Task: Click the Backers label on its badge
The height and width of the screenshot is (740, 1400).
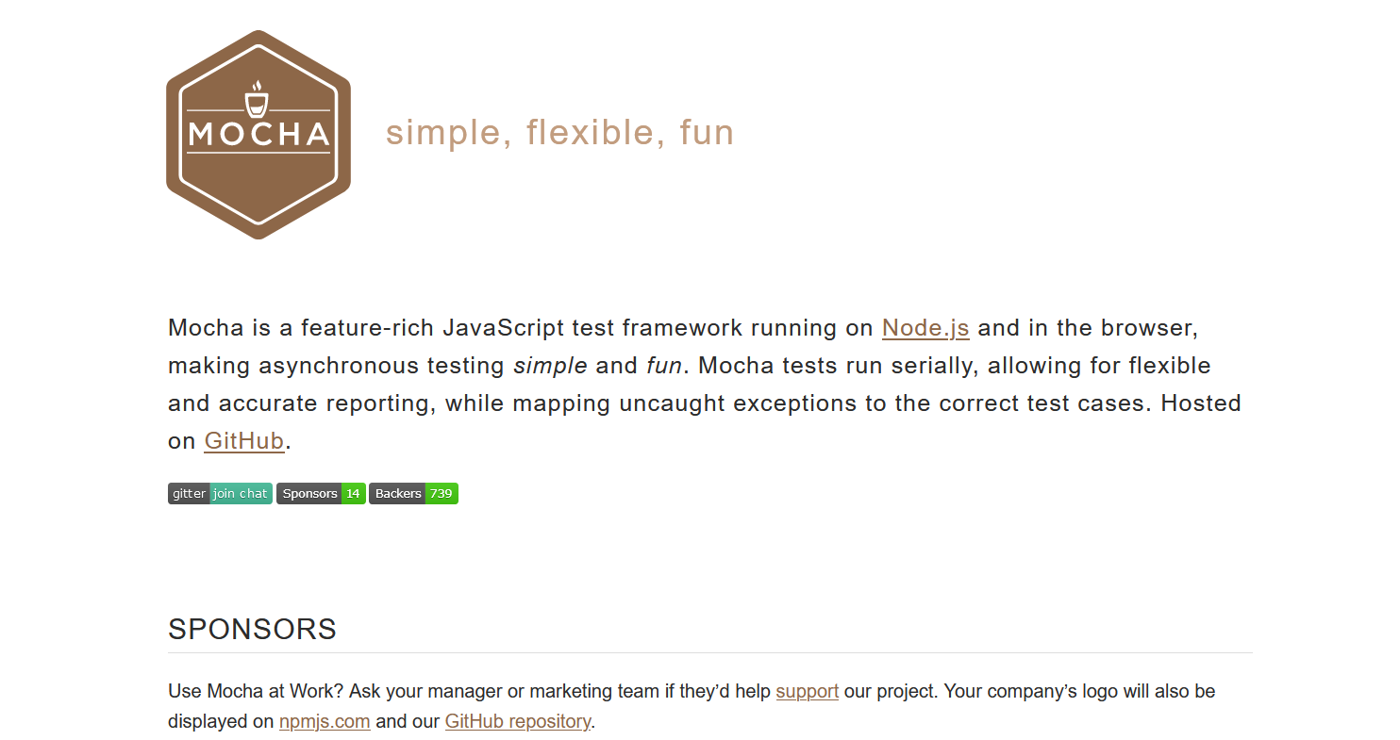Action: click(397, 493)
